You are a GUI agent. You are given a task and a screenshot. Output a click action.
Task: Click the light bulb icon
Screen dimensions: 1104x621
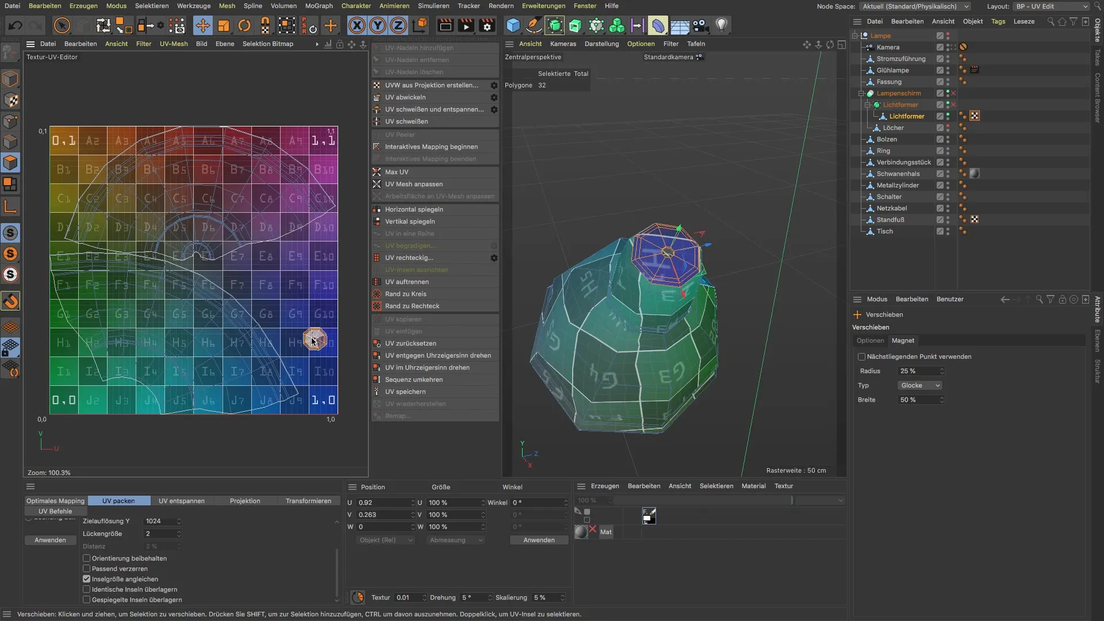click(x=721, y=25)
